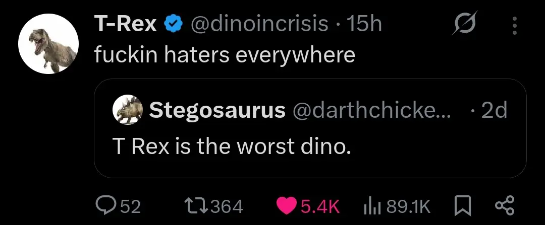Image resolution: width=545 pixels, height=225 pixels.
Task: Open the Stegosaurus avatar in quoted tweet
Action: coord(127,110)
